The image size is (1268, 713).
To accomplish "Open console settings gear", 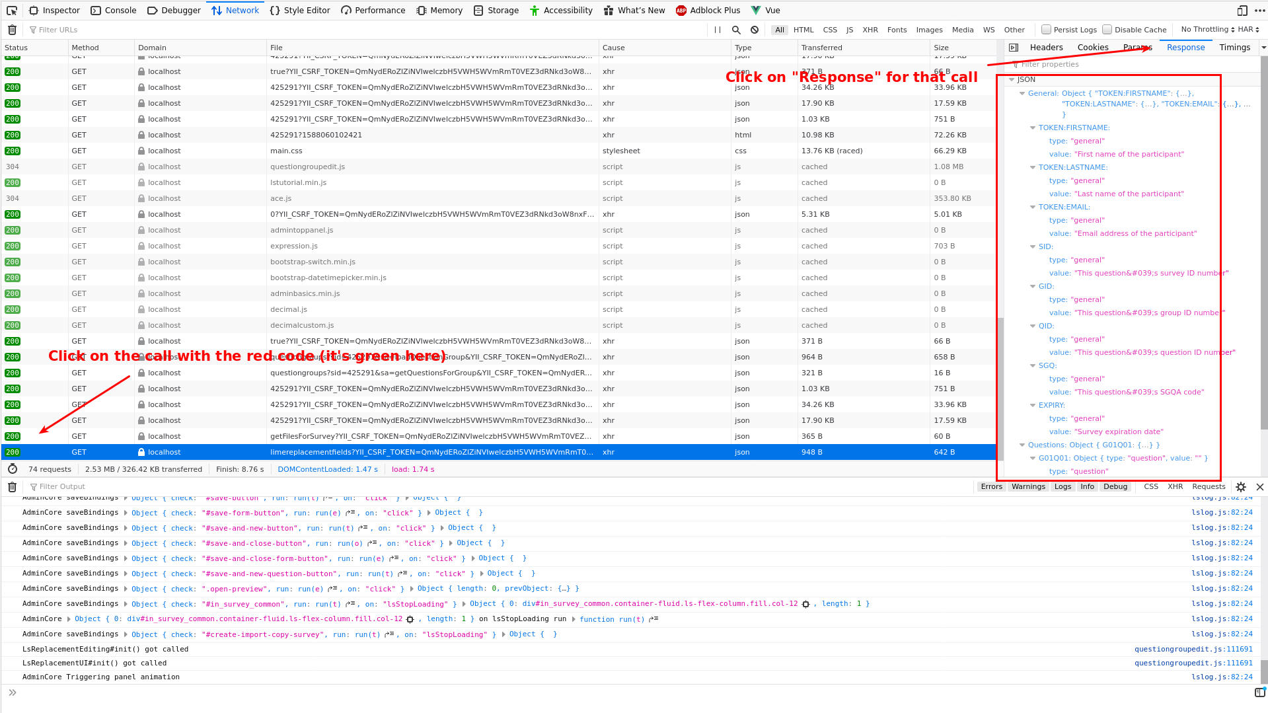I will click(x=1241, y=487).
